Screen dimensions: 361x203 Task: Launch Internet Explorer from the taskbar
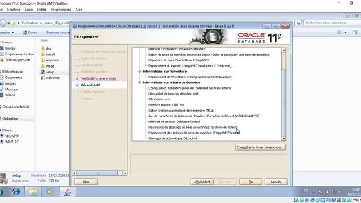[16, 192]
